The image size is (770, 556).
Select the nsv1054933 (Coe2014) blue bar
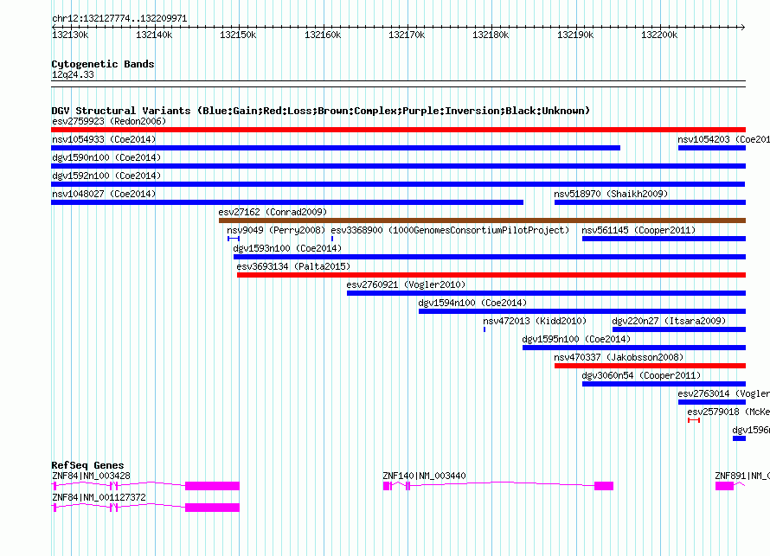click(336, 148)
